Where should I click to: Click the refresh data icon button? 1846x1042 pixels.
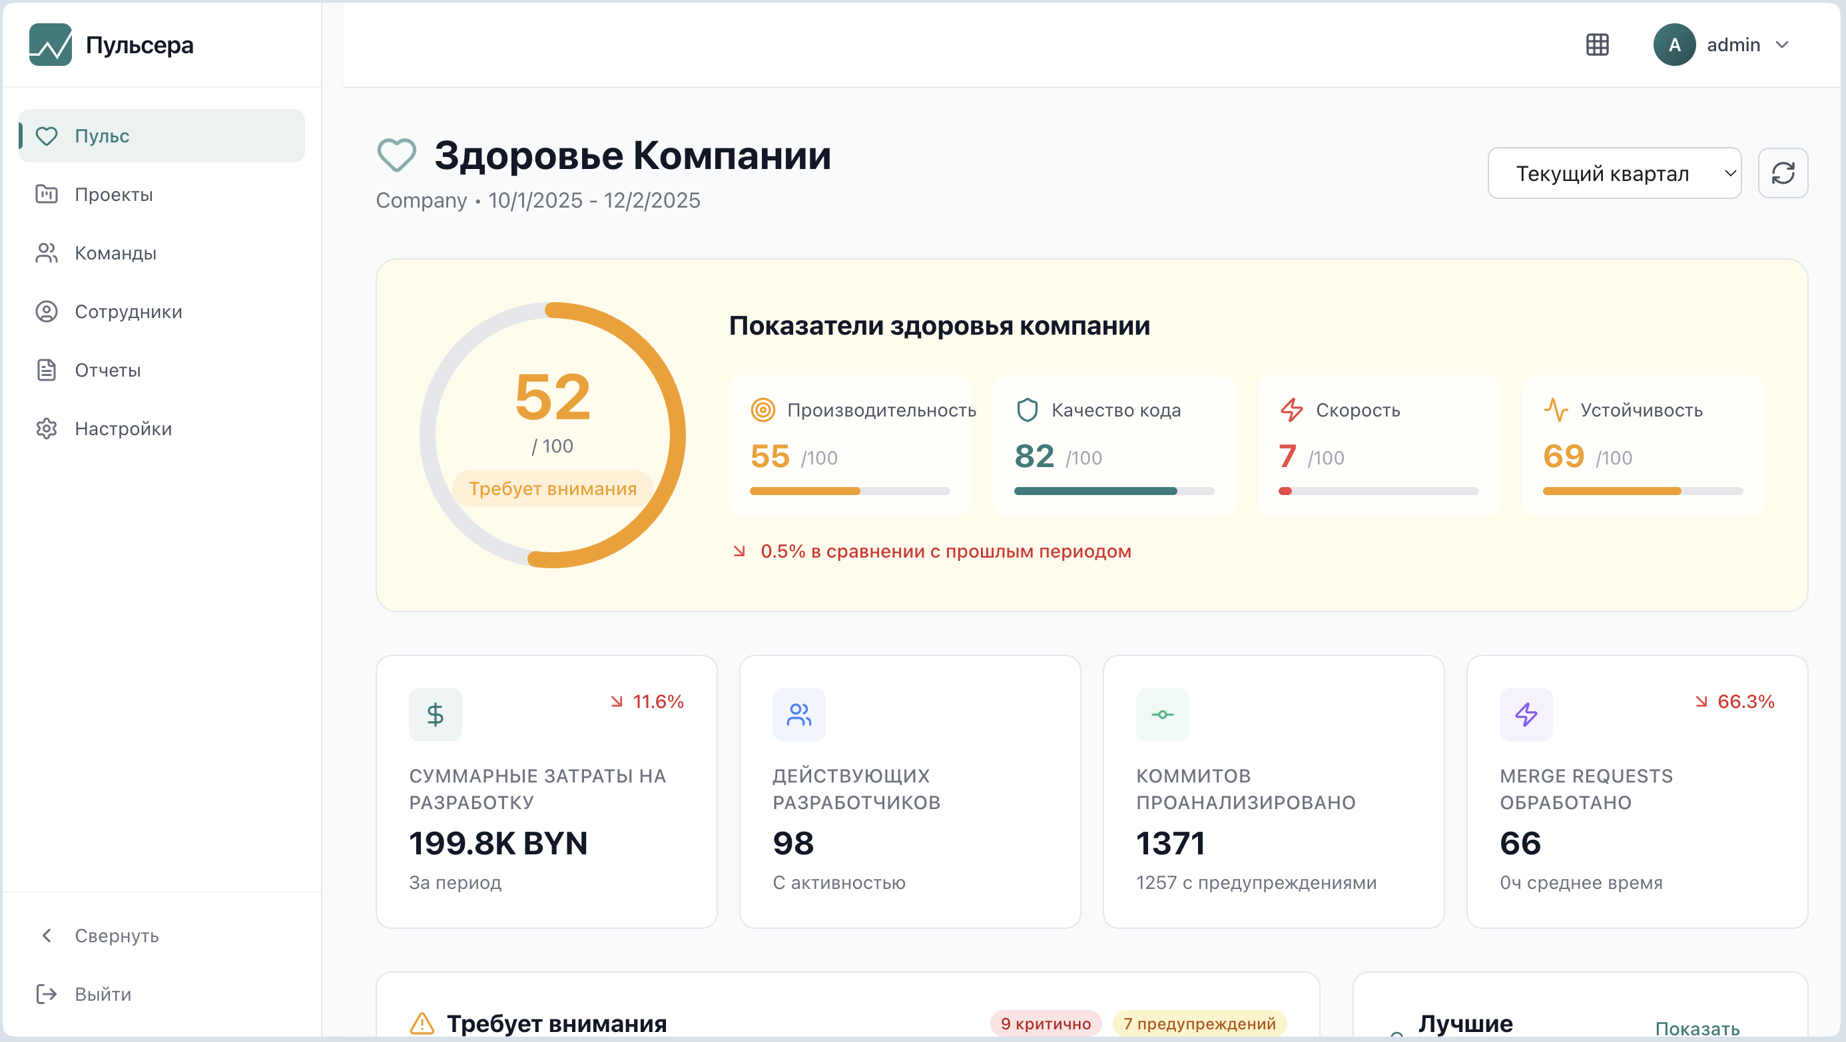click(x=1782, y=173)
